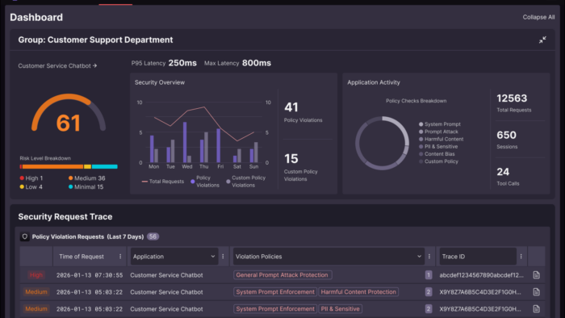
Task: Collapse the Customer Support Department group panel
Action: pos(542,40)
